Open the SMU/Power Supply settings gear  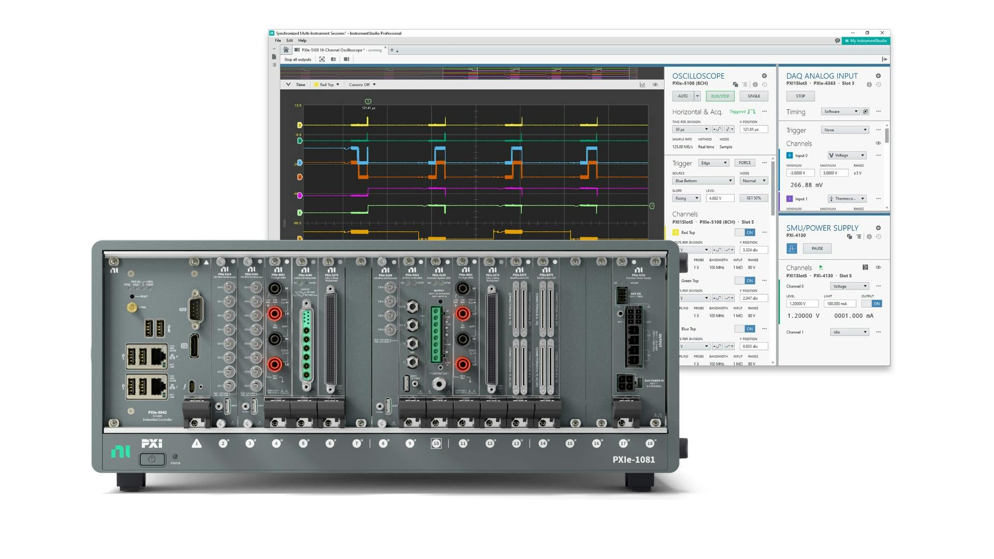pos(879,228)
